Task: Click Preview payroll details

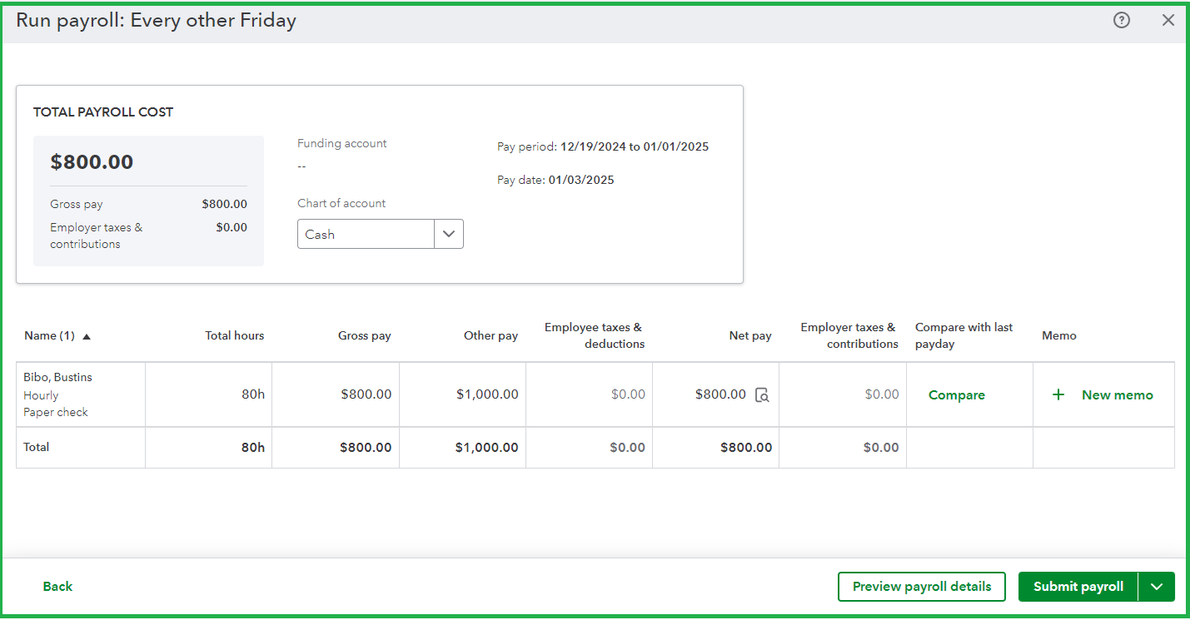Action: pyautogui.click(x=921, y=587)
